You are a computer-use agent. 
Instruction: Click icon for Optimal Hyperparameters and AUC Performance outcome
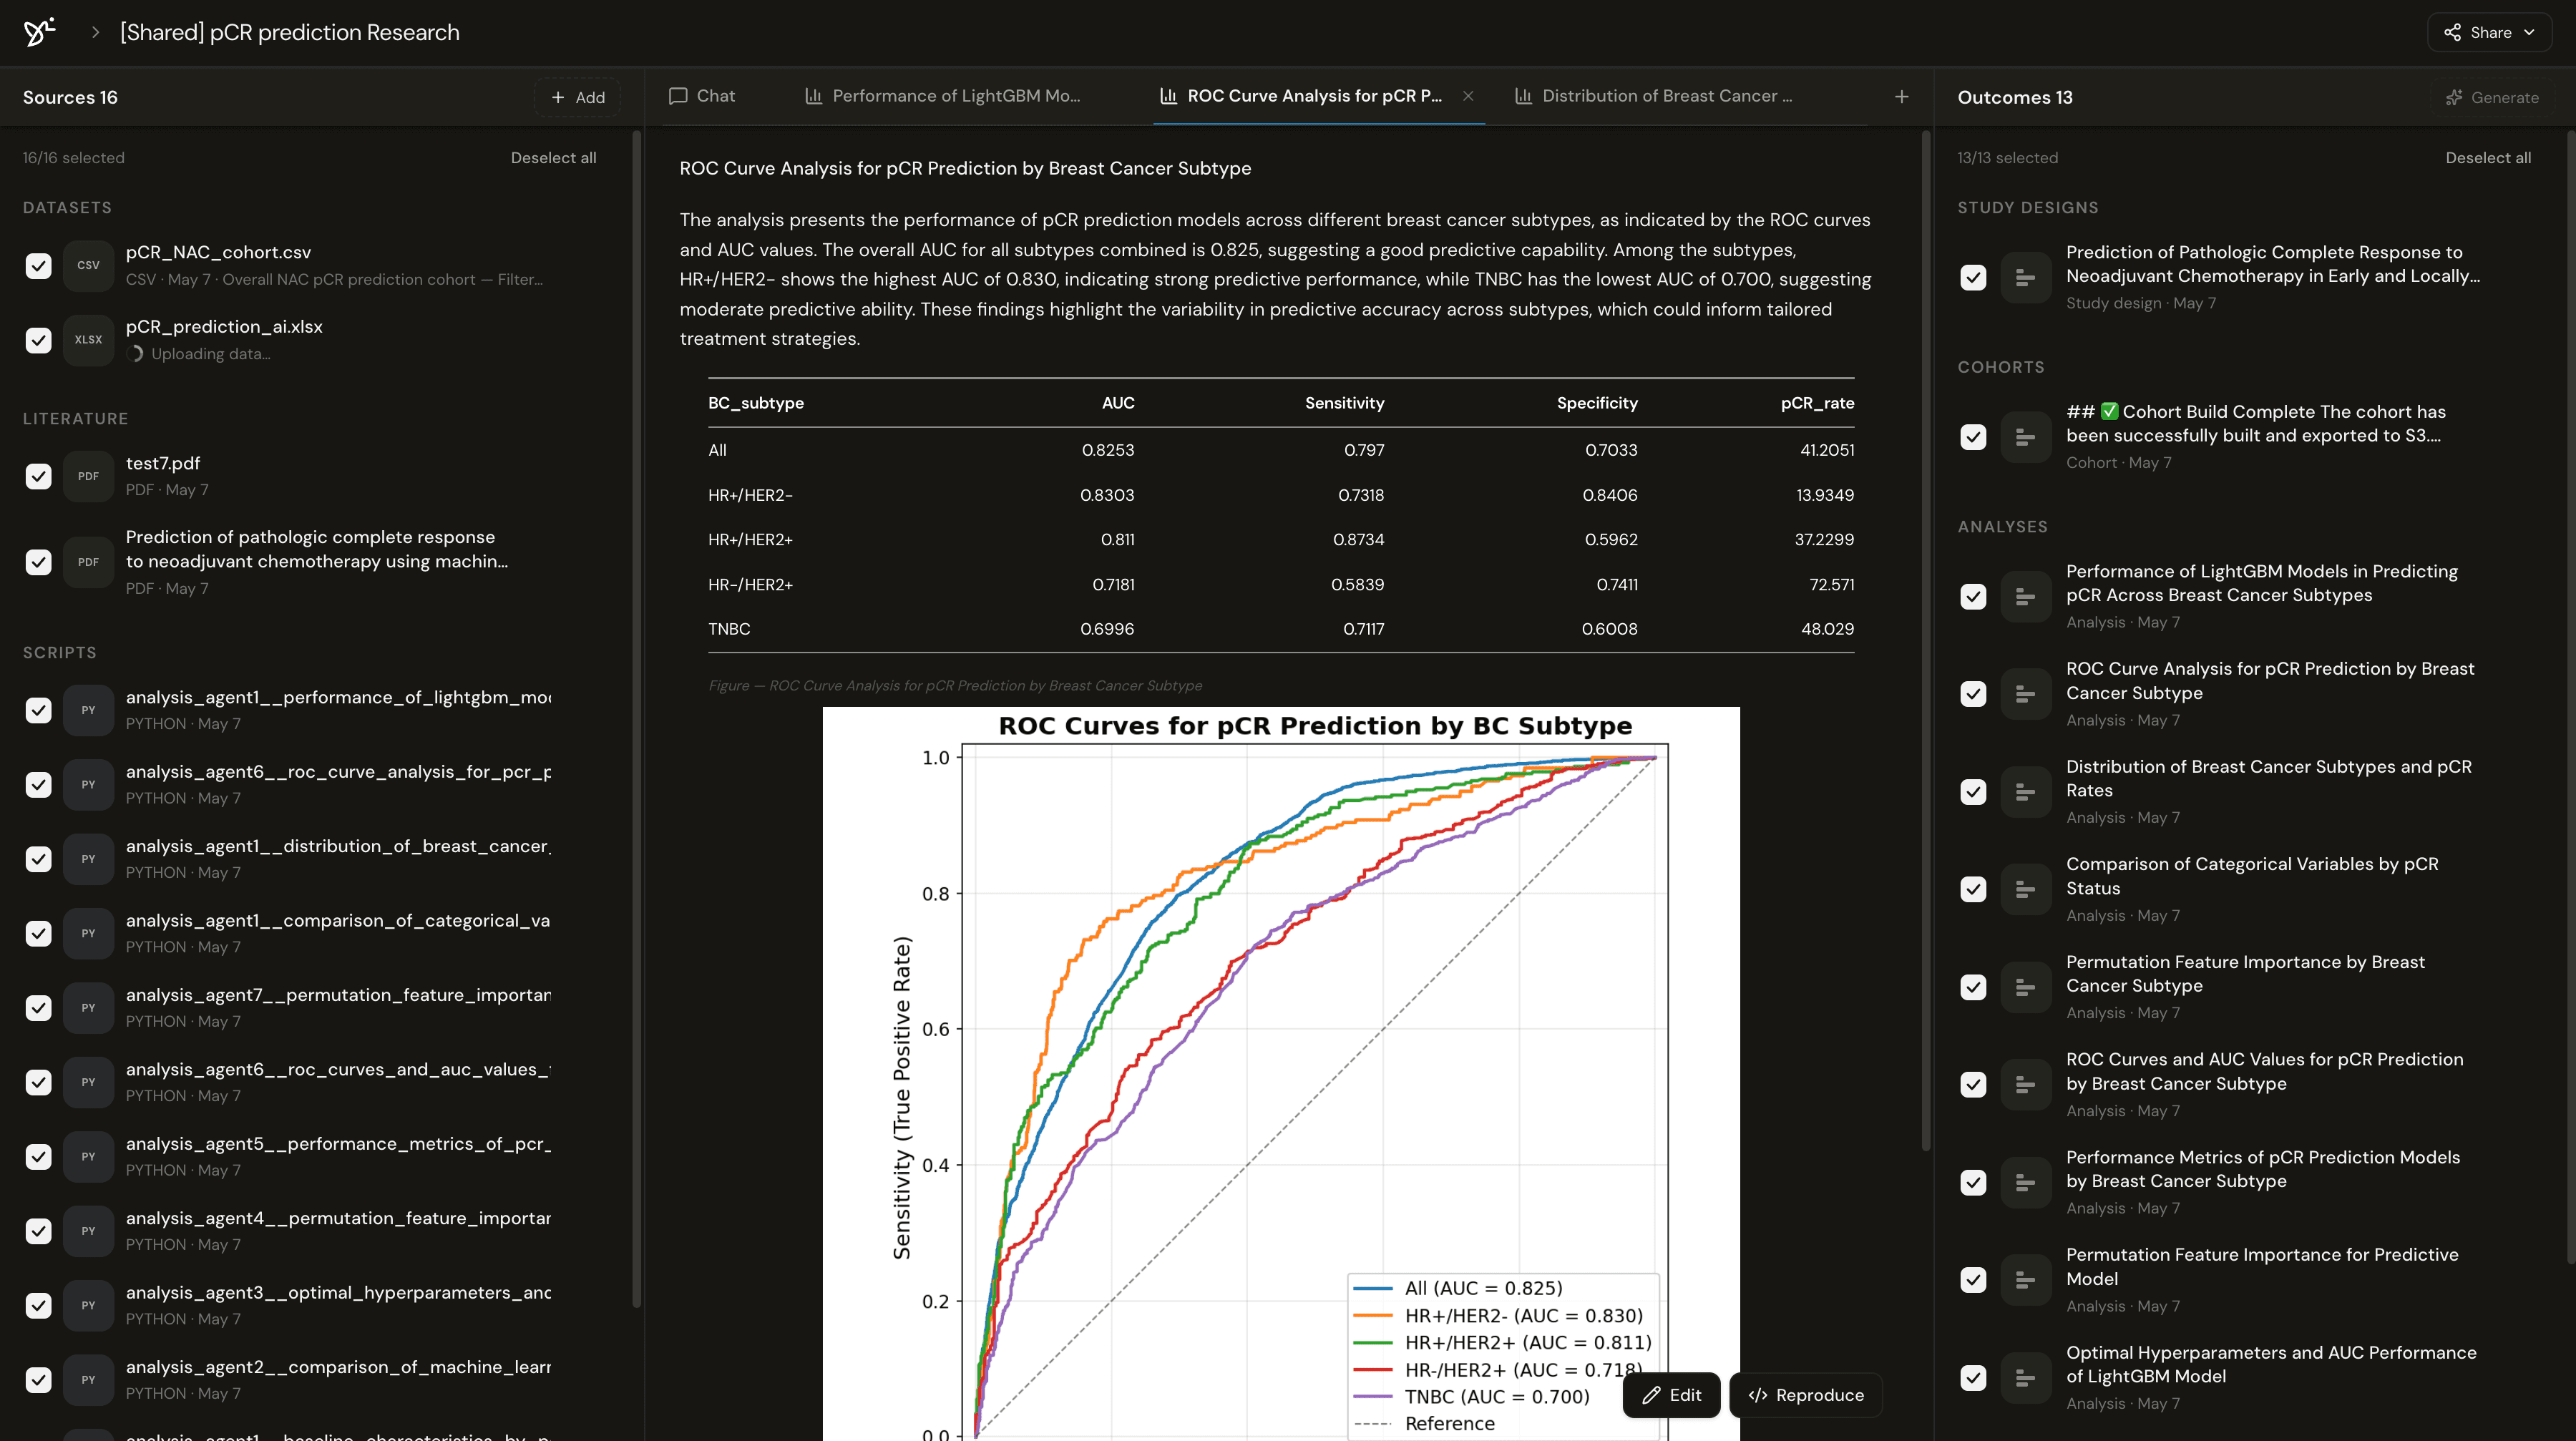coord(2025,1378)
